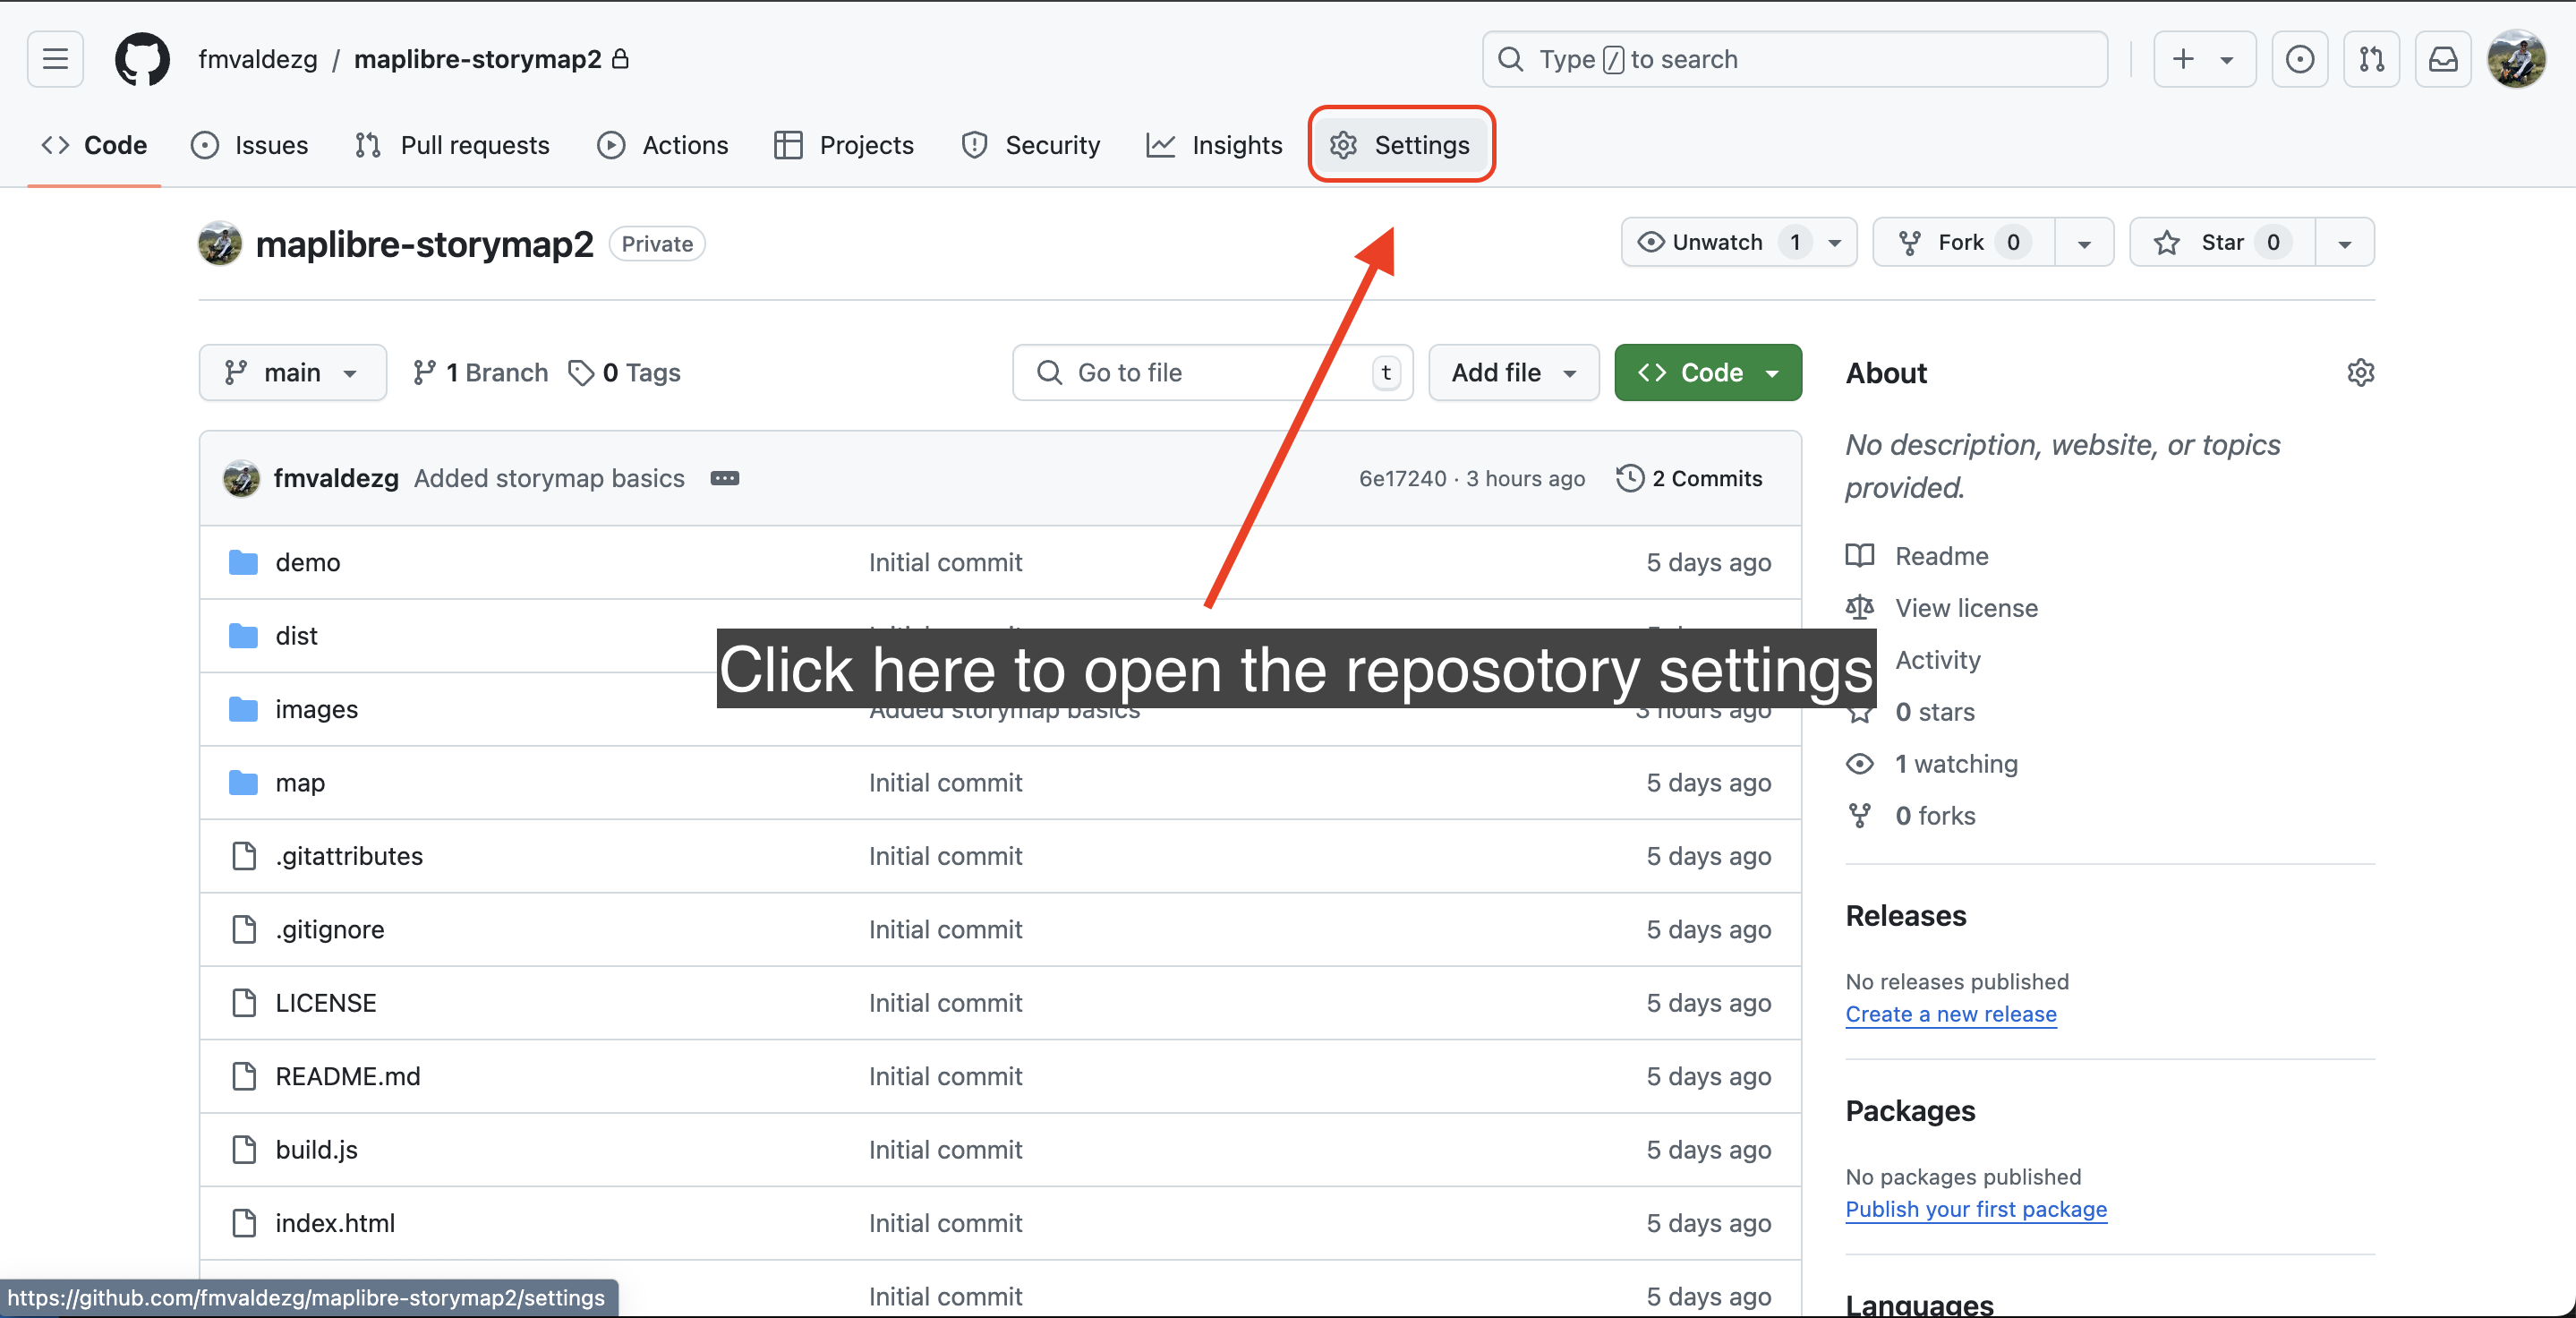Open the commit message ellipsis toggle
This screenshot has width=2576, height=1318.
pos(724,478)
